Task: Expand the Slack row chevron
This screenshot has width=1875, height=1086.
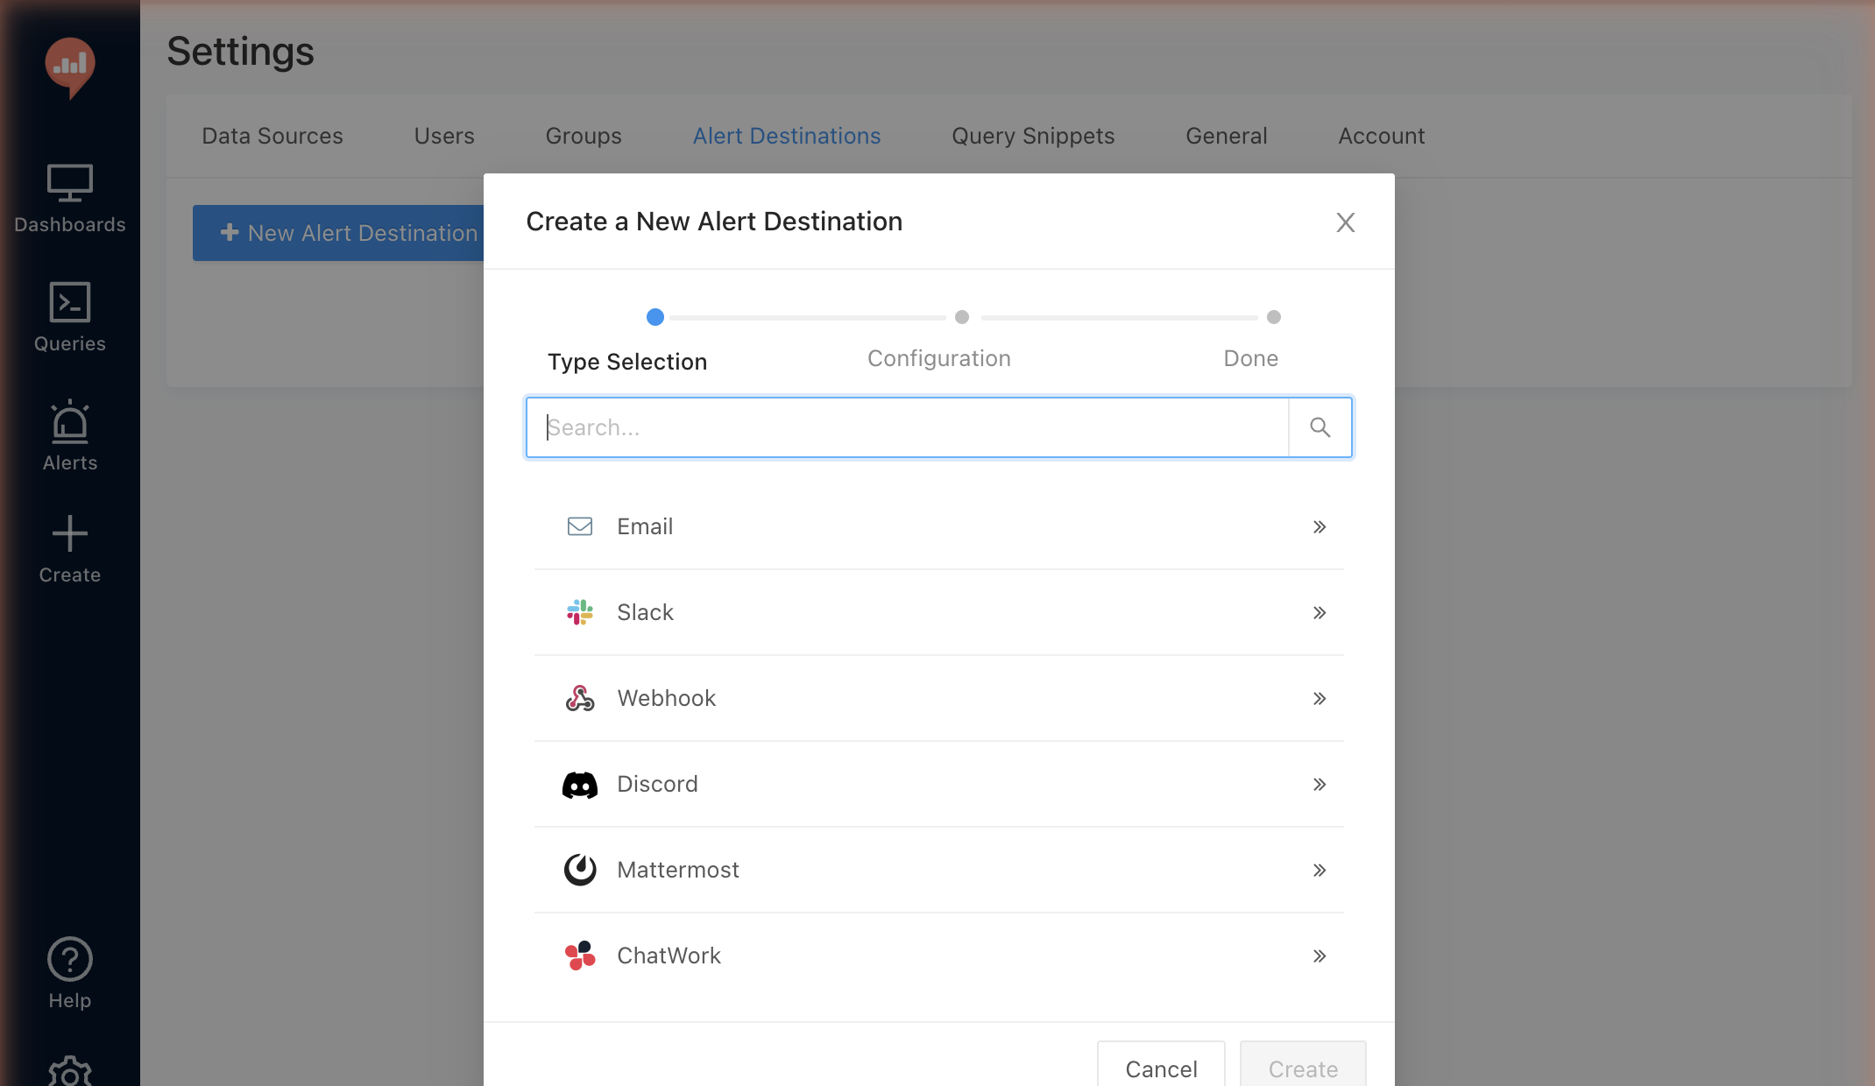Action: (x=1320, y=612)
